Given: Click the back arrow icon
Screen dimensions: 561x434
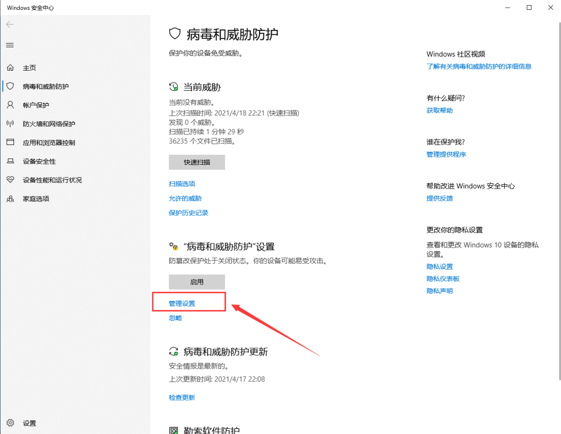Looking at the screenshot, I should tap(10, 24).
